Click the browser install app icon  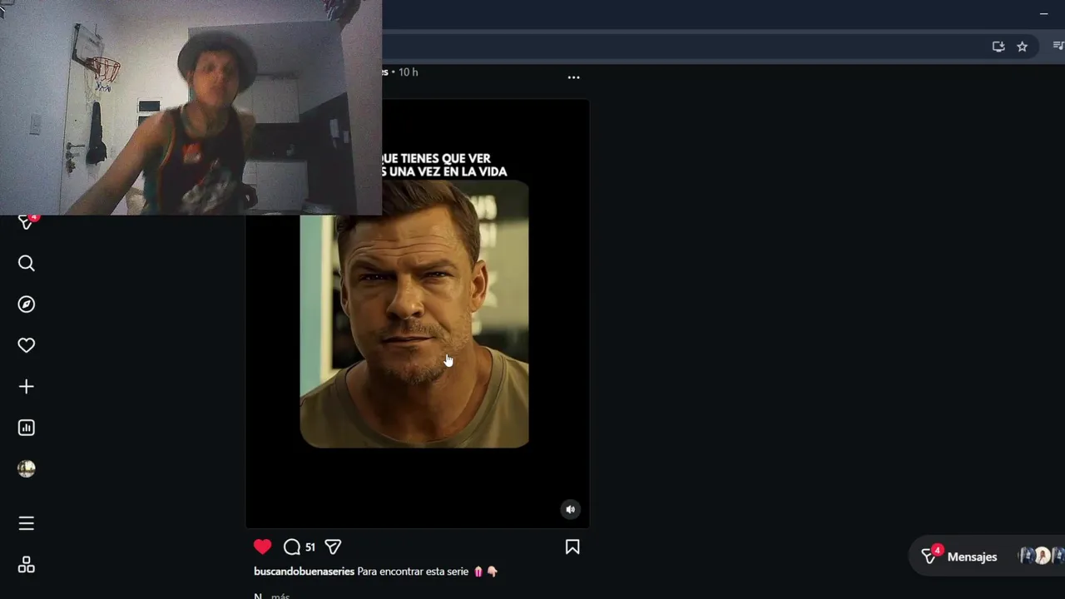[998, 47]
